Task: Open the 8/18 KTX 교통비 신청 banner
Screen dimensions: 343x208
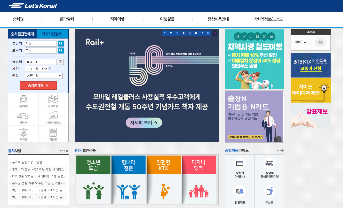Action: (x=310, y=65)
